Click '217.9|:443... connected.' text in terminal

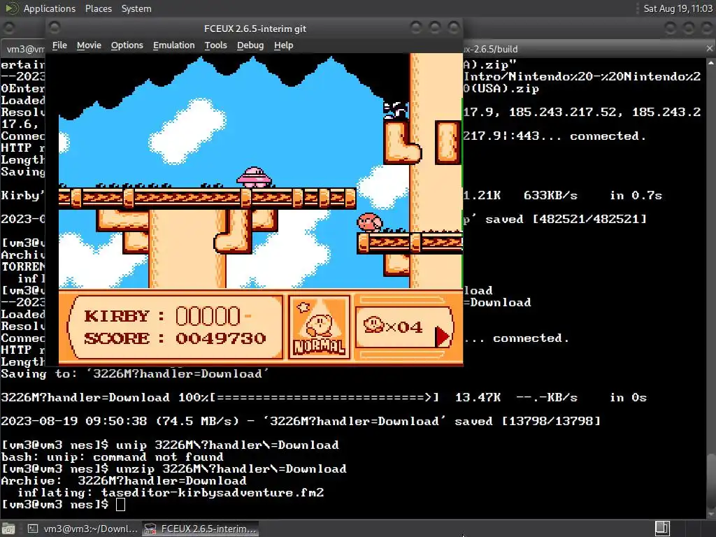(x=554, y=136)
